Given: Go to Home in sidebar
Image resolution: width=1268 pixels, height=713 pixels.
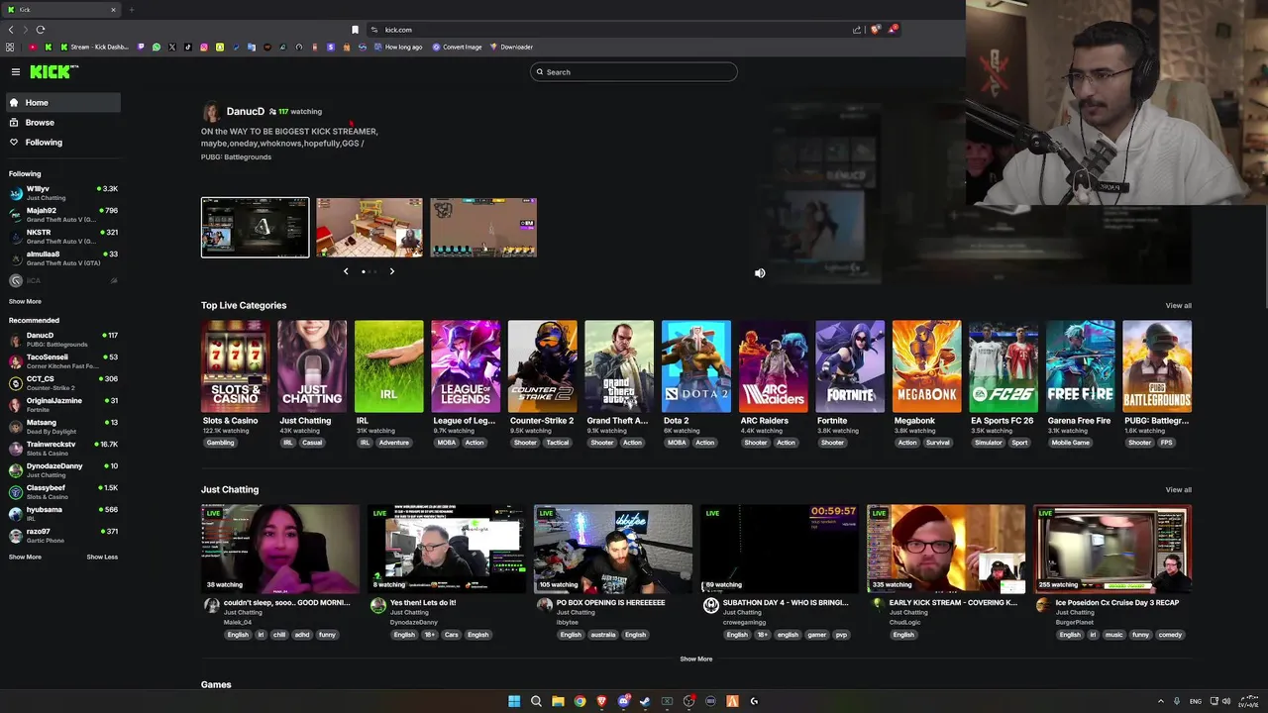Looking at the screenshot, I should (x=61, y=103).
